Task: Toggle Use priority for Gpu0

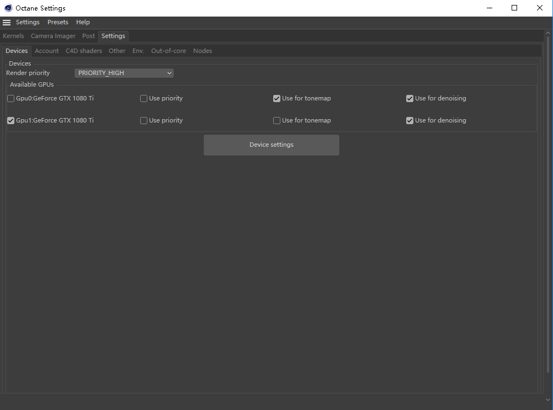Action: (144, 99)
